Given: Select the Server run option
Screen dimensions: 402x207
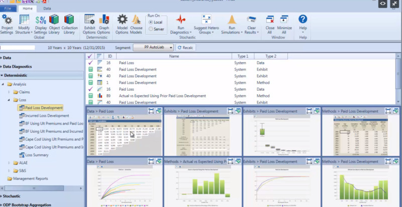Looking at the screenshot, I should [156, 29].
